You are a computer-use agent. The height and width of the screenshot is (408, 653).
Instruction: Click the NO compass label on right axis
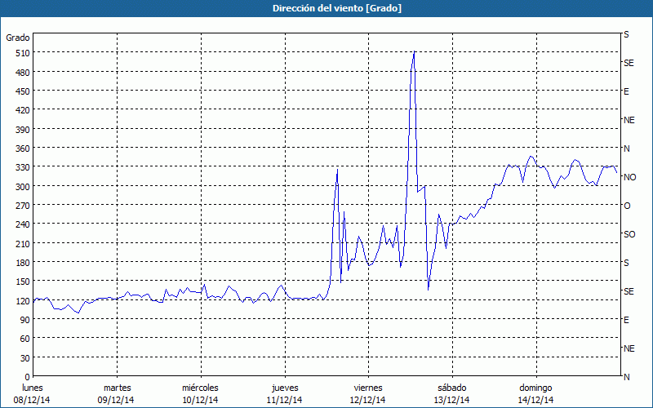coord(629,177)
